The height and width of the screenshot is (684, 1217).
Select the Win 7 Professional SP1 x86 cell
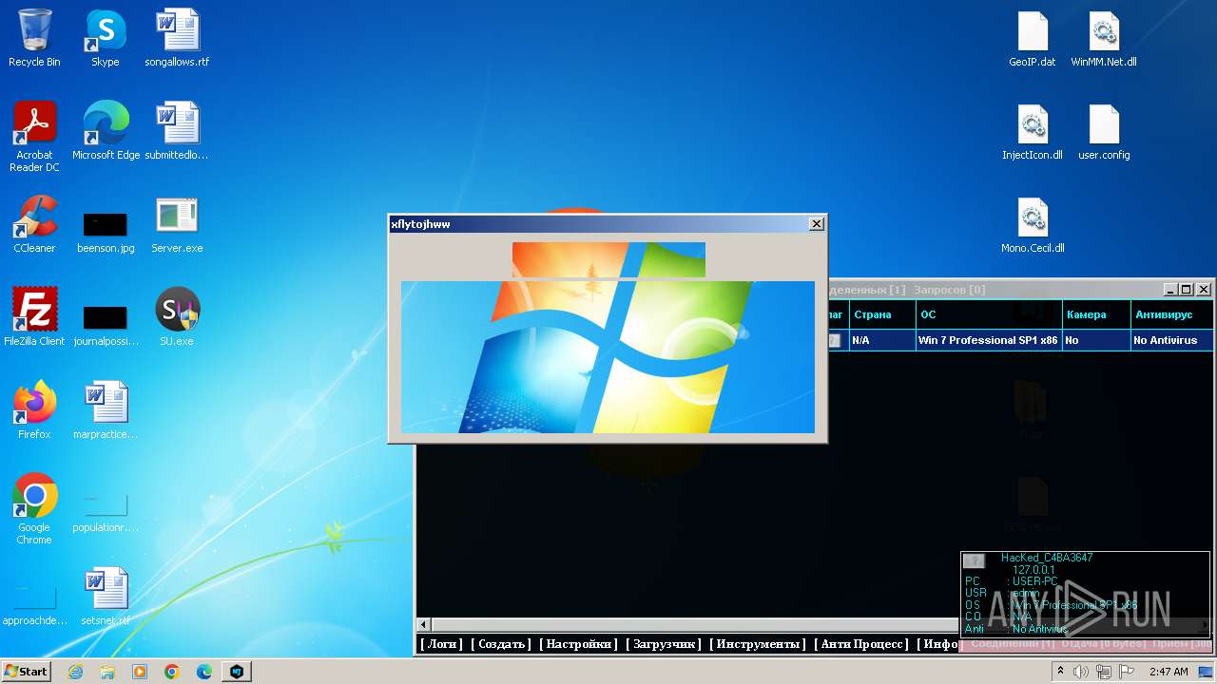(x=989, y=340)
